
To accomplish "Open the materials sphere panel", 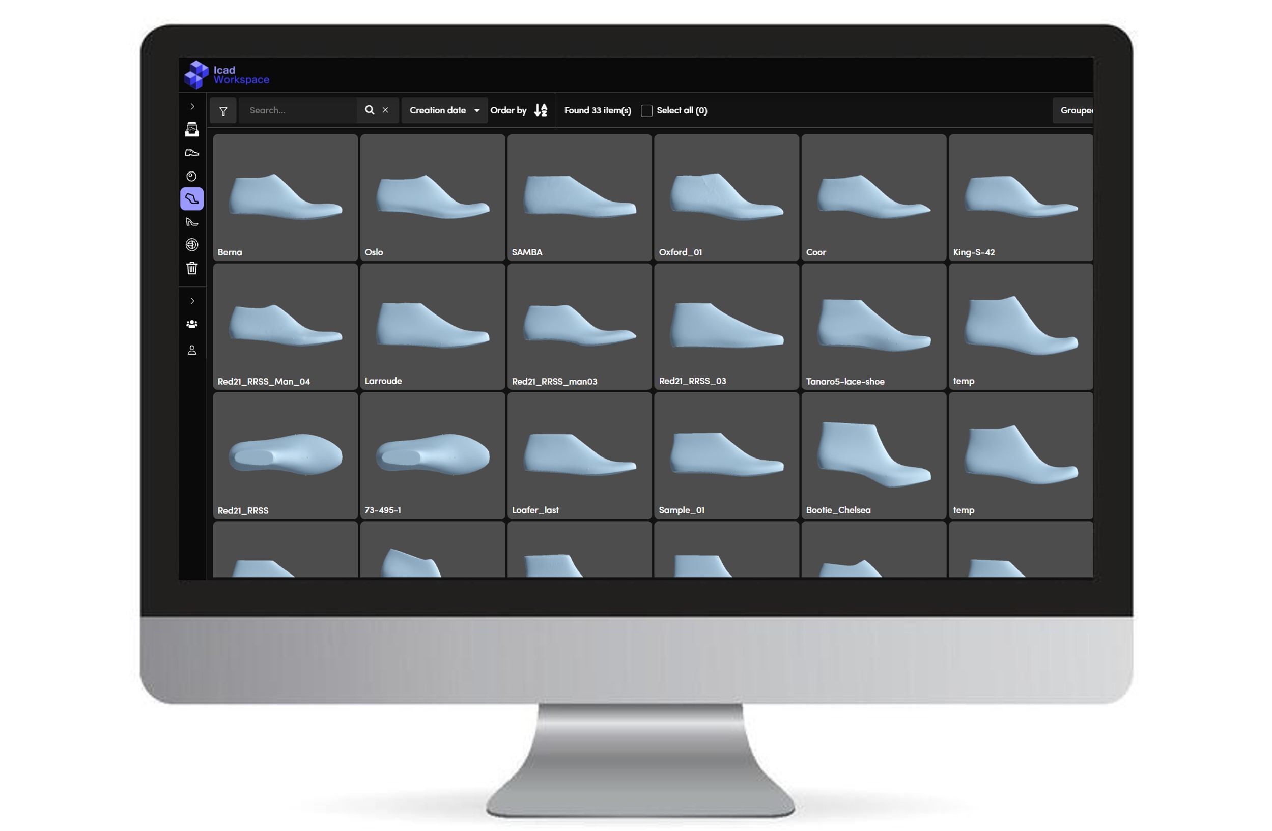I will point(192,177).
